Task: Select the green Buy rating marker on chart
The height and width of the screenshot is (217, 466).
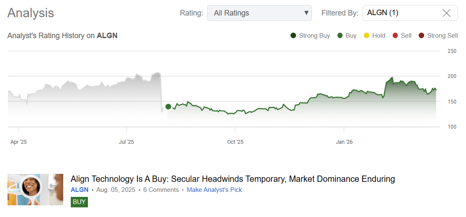Action: point(168,107)
